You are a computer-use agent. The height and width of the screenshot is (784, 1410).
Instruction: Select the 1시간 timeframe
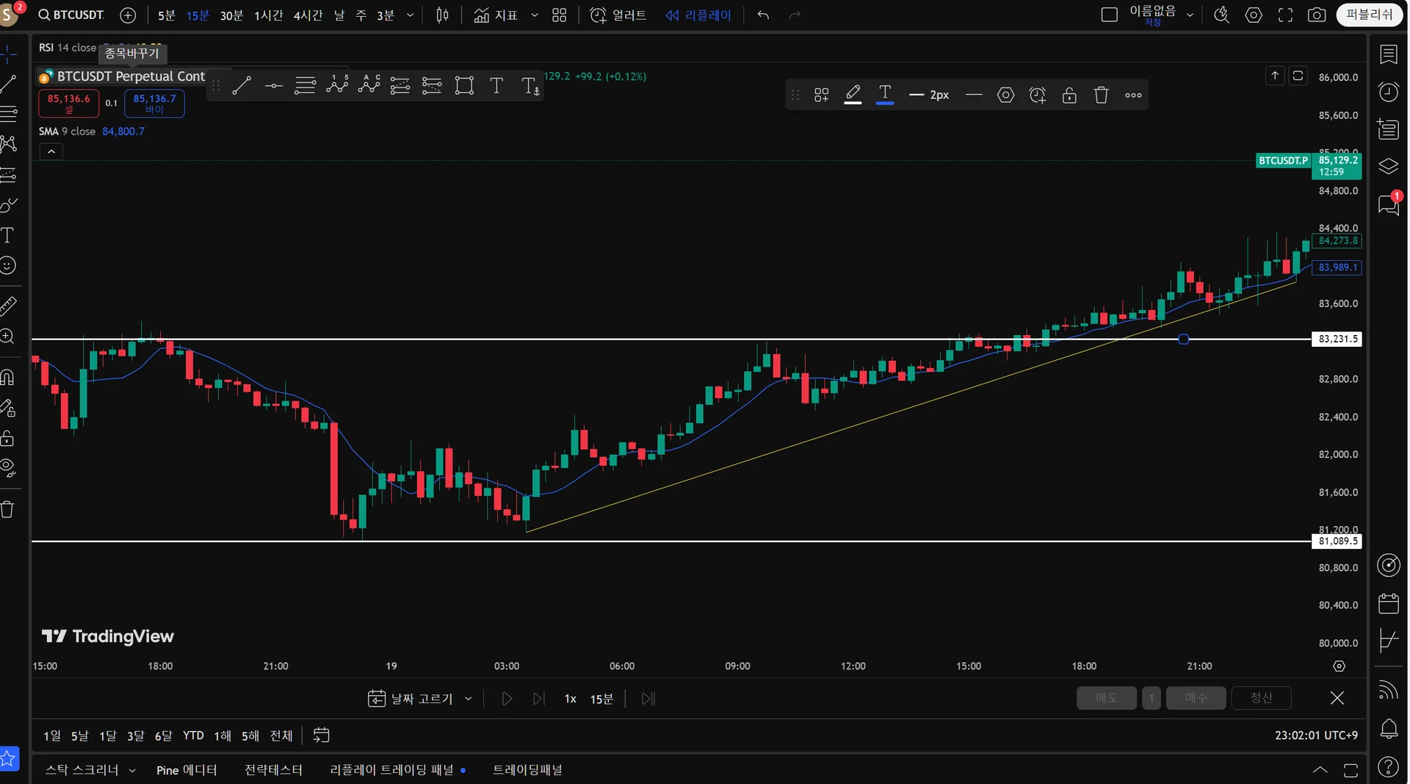click(x=268, y=15)
